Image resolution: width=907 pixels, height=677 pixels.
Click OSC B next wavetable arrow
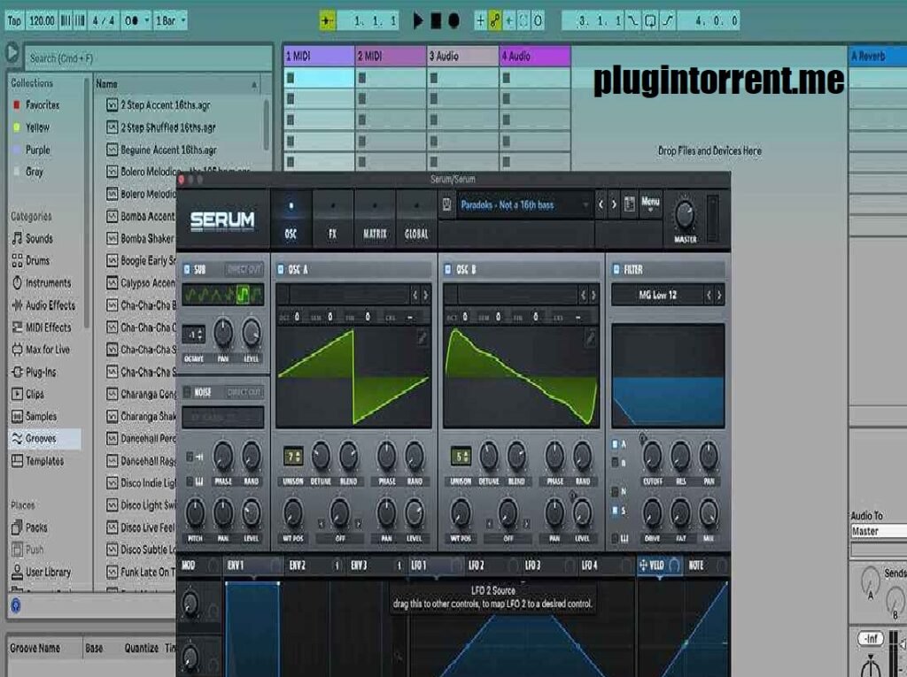(593, 296)
